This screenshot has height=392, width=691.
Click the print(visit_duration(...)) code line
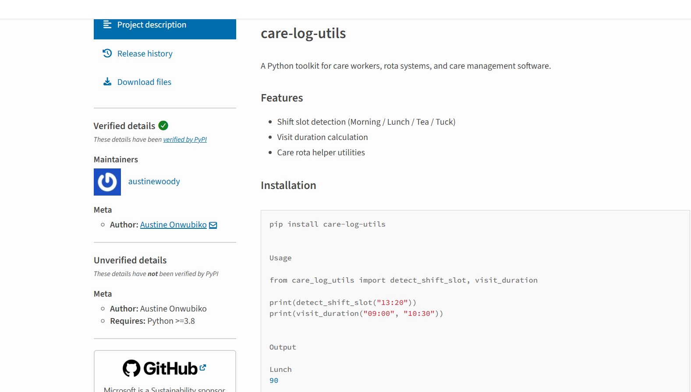[356, 313]
